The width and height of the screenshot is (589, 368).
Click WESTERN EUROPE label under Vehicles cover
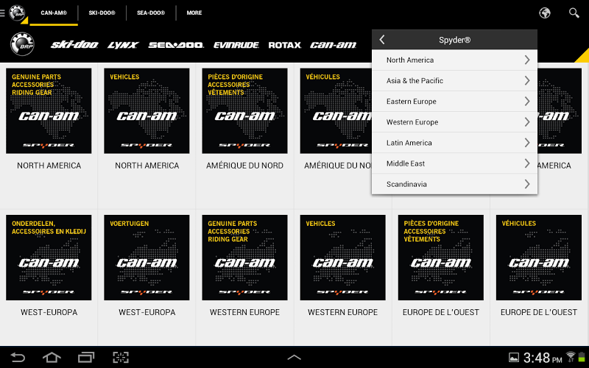pos(343,312)
